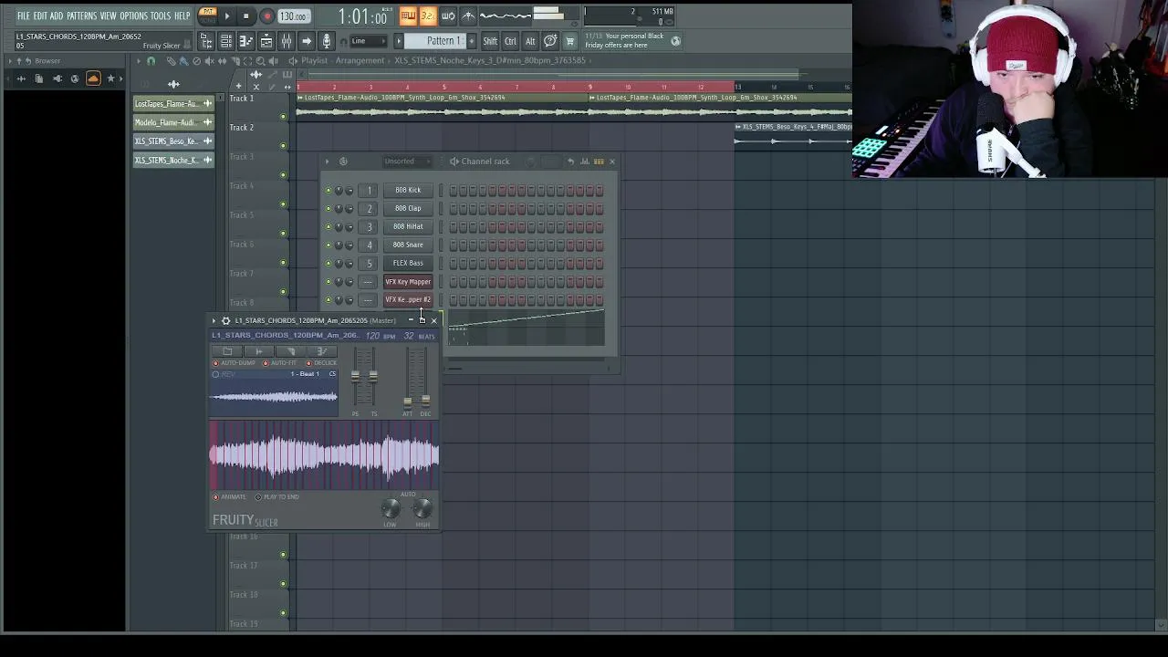The height and width of the screenshot is (657, 1168).
Task: Click the Fruity Slicer load sample folder icon
Action: [x=227, y=351]
